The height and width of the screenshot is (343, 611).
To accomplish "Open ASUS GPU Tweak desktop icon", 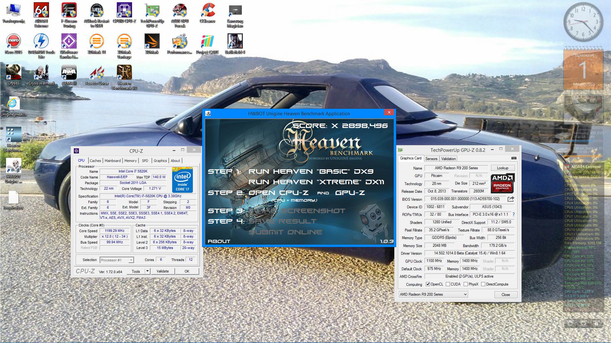I will [x=180, y=15].
